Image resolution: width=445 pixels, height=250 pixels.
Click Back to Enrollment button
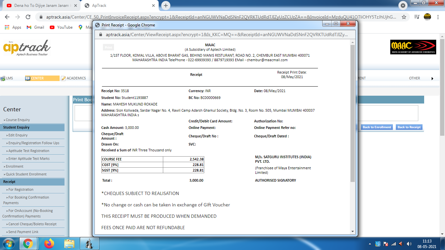[377, 127]
